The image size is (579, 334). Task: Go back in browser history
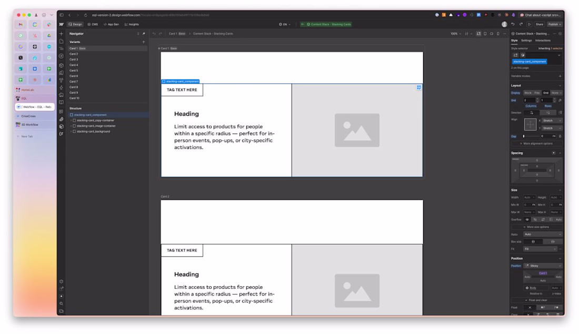(x=69, y=15)
